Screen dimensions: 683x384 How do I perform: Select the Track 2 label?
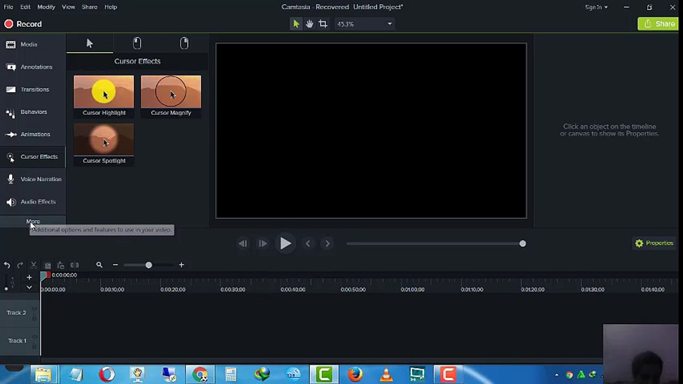16,313
